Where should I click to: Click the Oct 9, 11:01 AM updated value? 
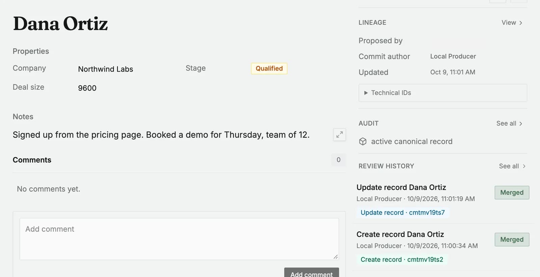point(453,72)
